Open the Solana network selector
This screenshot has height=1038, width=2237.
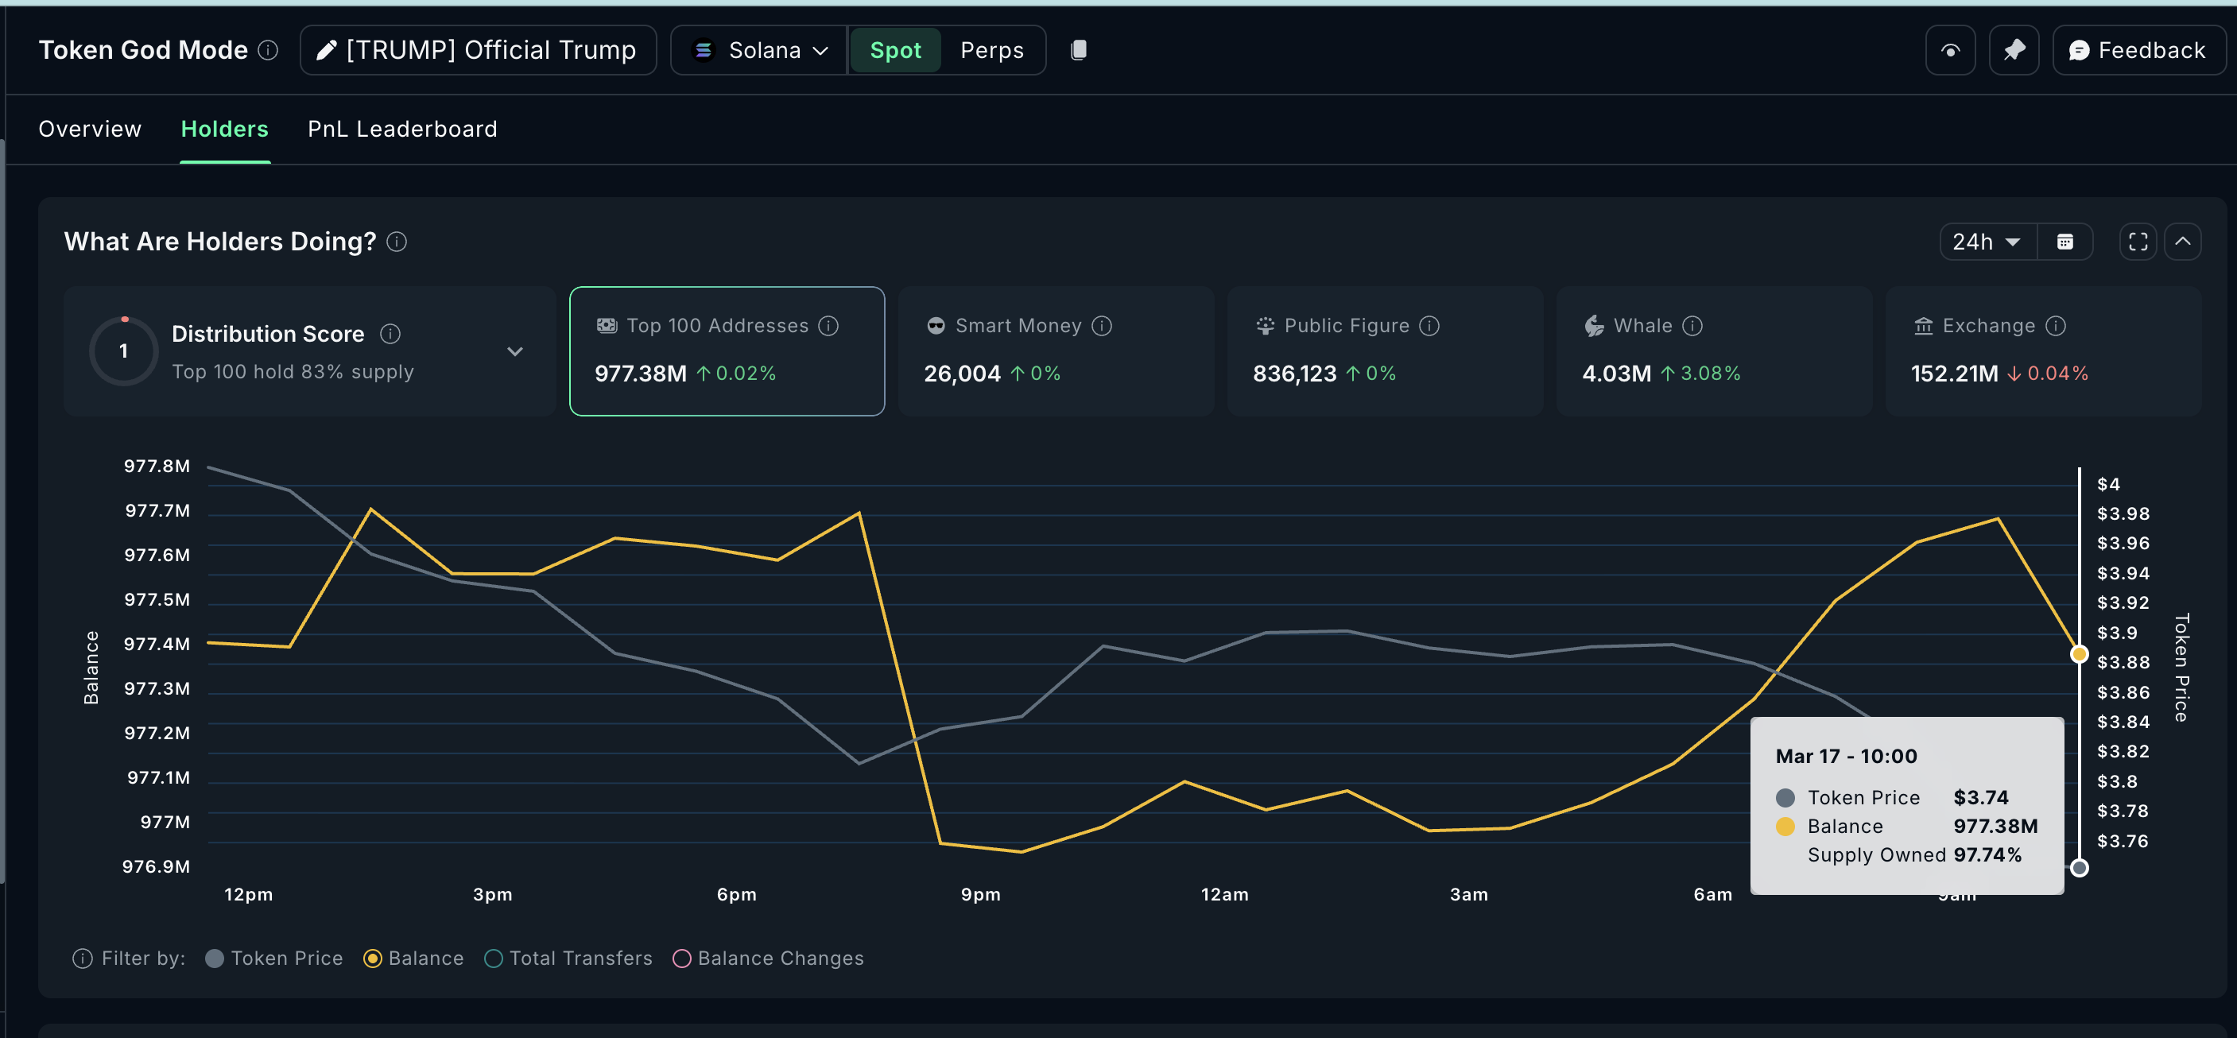pyautogui.click(x=758, y=49)
